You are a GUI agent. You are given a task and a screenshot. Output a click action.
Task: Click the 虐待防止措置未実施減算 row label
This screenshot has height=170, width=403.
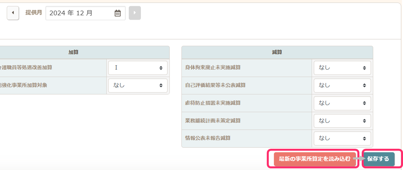213,103
